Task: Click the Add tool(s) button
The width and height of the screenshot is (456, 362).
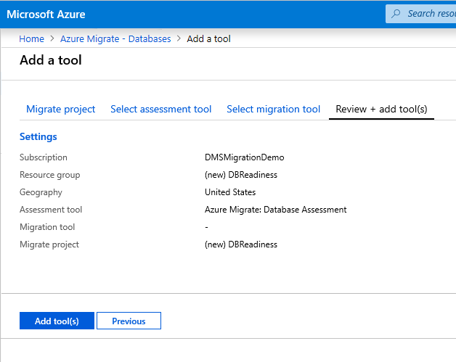Action: [x=57, y=321]
